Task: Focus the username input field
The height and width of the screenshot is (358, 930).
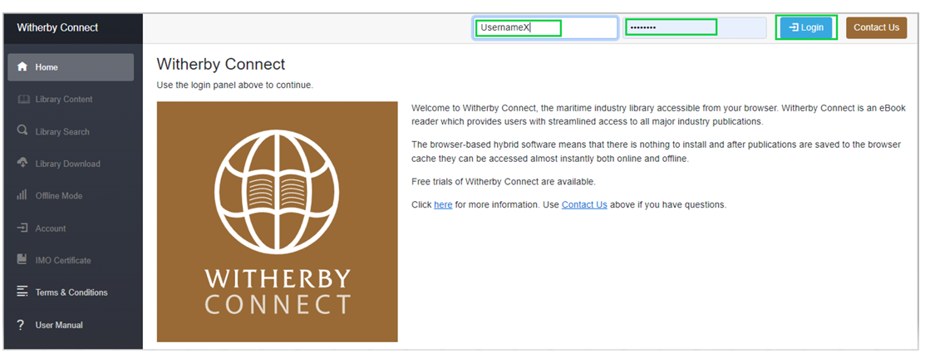Action: (x=545, y=27)
